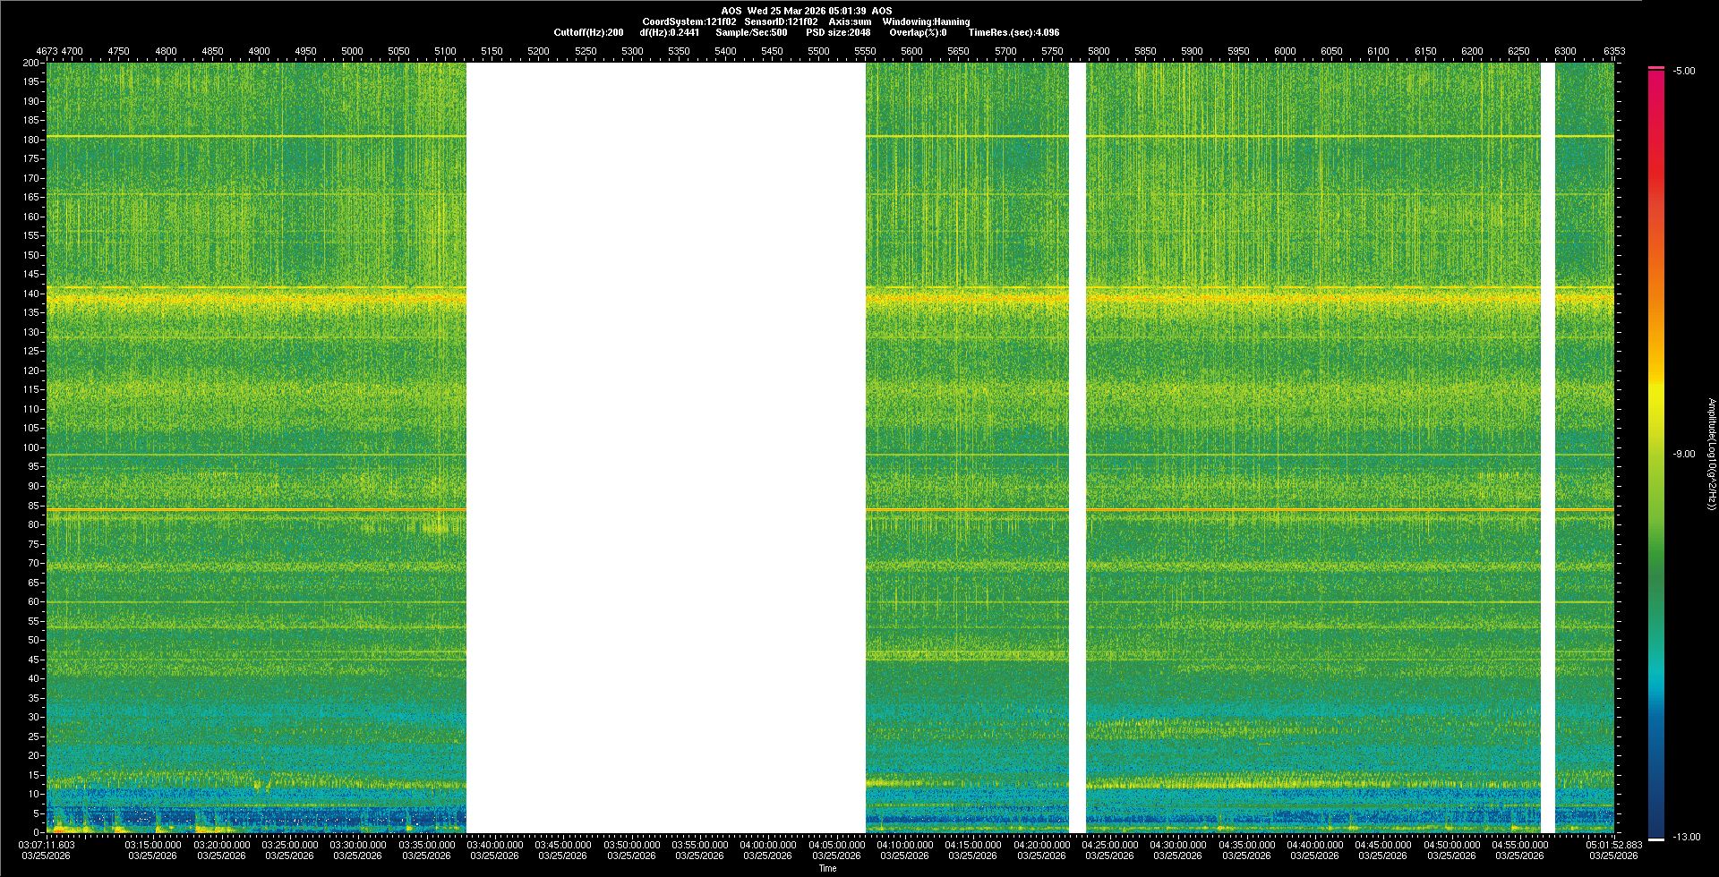Click the 200 Hz frequency axis label
The width and height of the screenshot is (1719, 877).
[30, 64]
